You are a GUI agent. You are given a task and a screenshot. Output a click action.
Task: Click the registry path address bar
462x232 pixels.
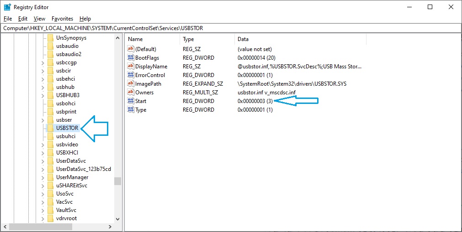tap(231, 28)
